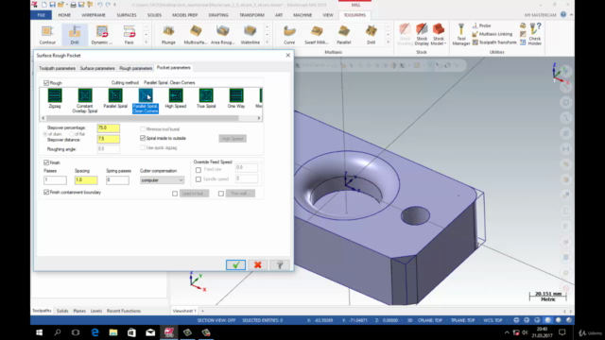Open the Stock Model dropdown arrow
The width and height of the screenshot is (605, 340).
click(445, 43)
